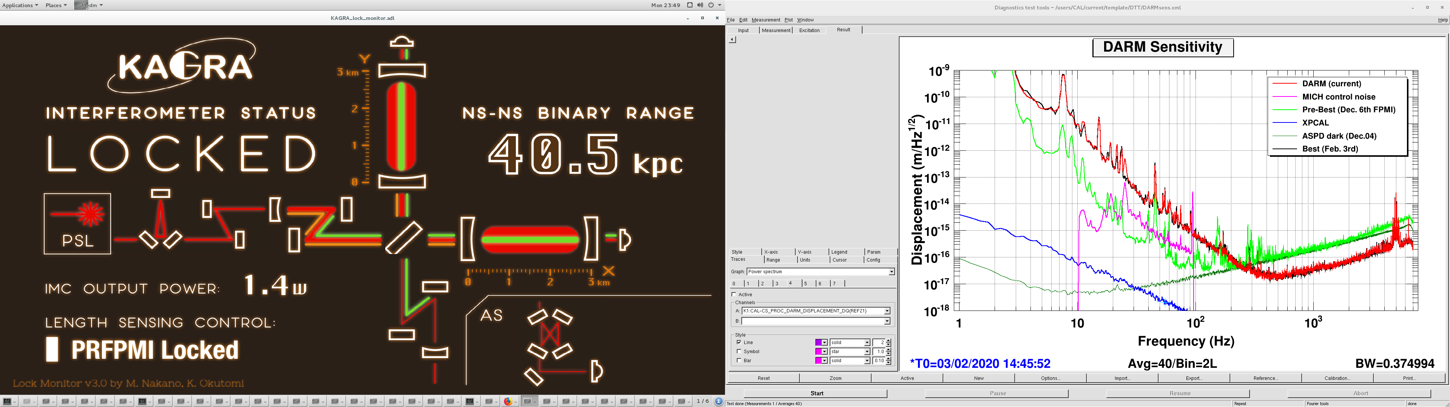Screen dimensions: 1450x407
Task: Open the Window menu in DTT
Action: pyautogui.click(x=805, y=20)
